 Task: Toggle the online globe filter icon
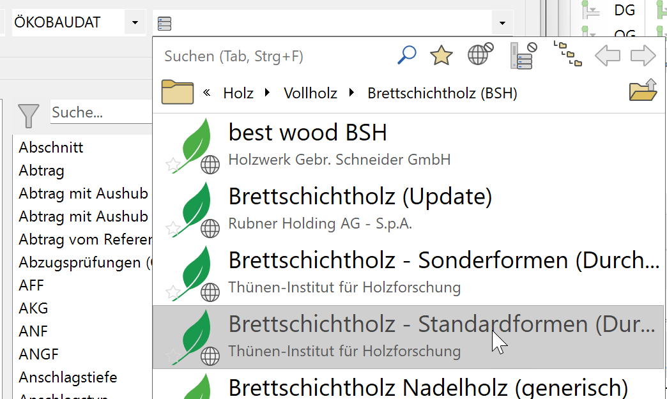480,54
